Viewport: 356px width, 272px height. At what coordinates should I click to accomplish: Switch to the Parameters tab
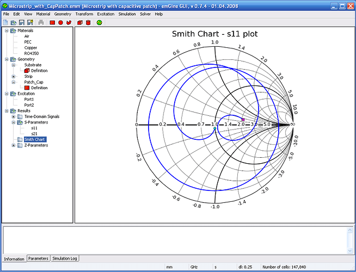(38, 258)
